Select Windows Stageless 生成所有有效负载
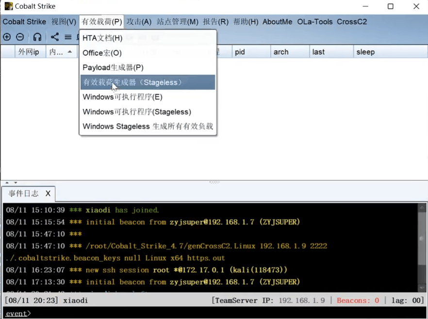Image resolution: width=428 pixels, height=319 pixels. (x=148, y=127)
